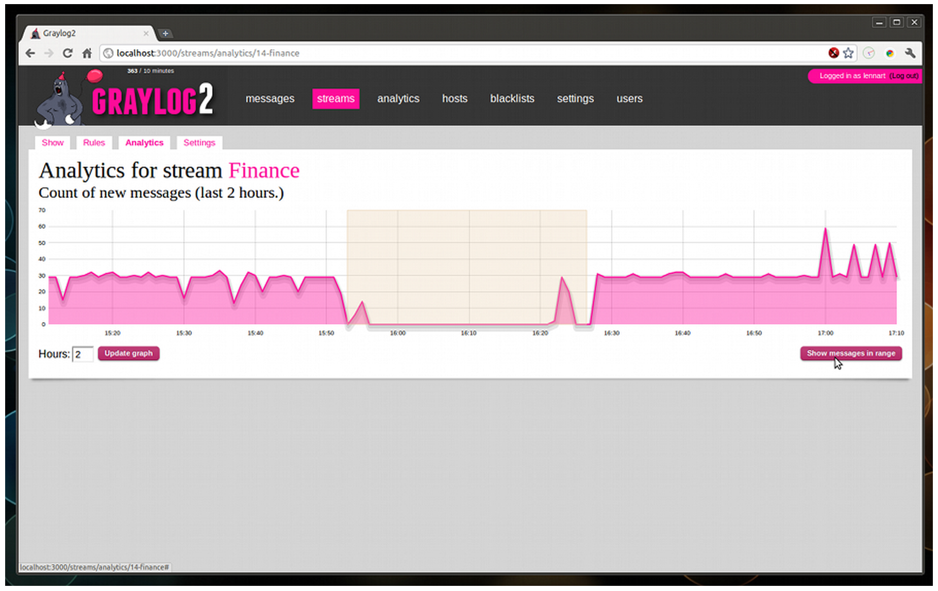Screen dimensions: 938x591
Task: Open the browser home icon
Action: coord(87,53)
